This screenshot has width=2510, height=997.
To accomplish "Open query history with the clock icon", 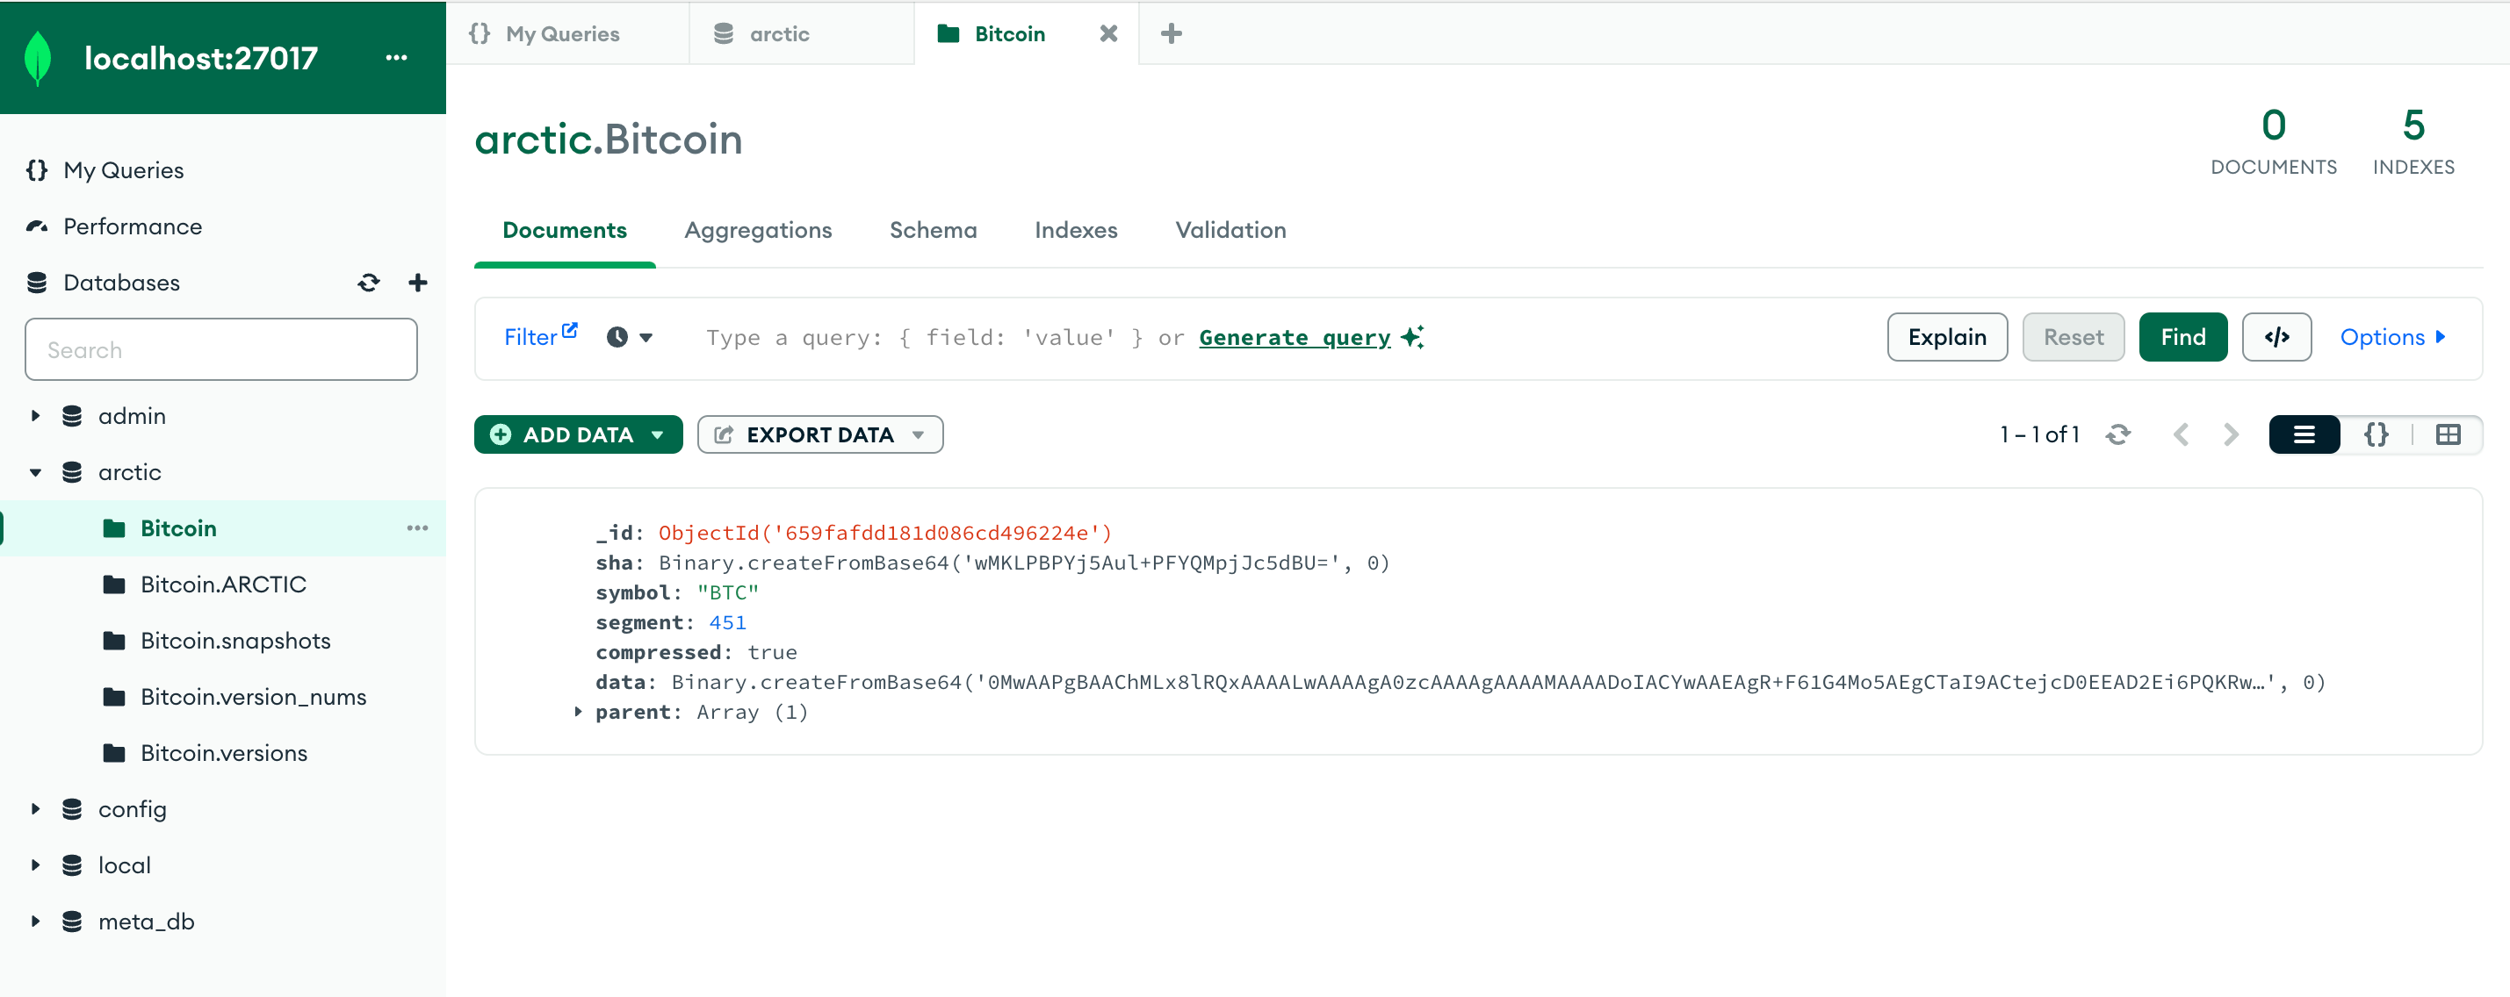I will pos(617,337).
